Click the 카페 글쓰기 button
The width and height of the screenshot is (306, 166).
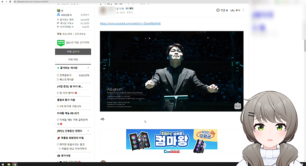(73, 52)
